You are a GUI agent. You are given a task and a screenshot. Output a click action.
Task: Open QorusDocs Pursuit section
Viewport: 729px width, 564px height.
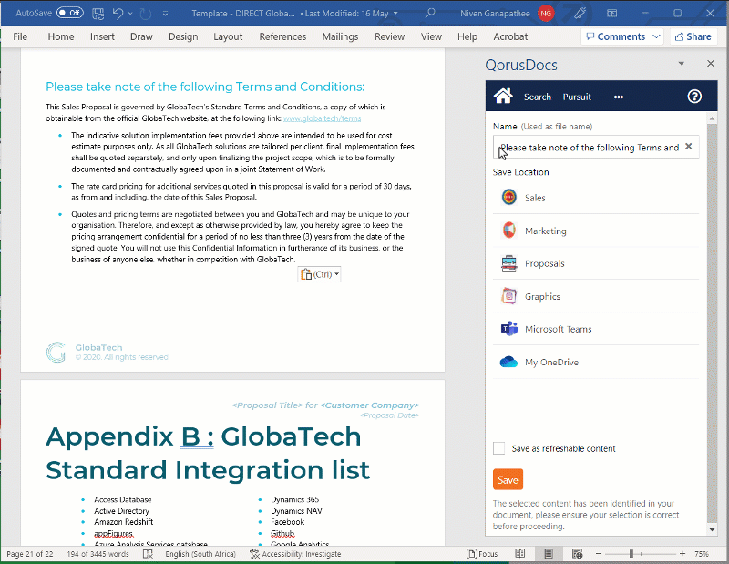coord(577,97)
